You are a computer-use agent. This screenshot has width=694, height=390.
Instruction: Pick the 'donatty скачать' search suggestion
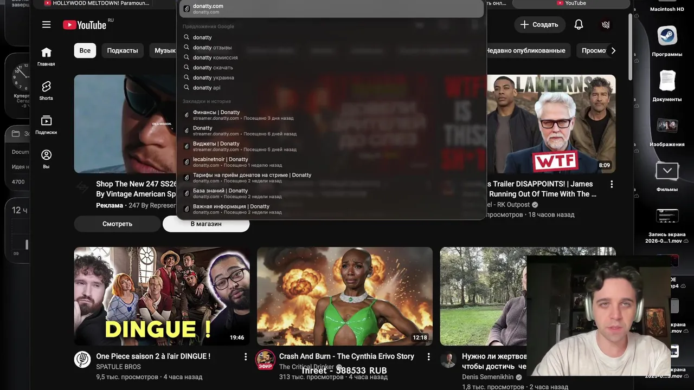331,67
